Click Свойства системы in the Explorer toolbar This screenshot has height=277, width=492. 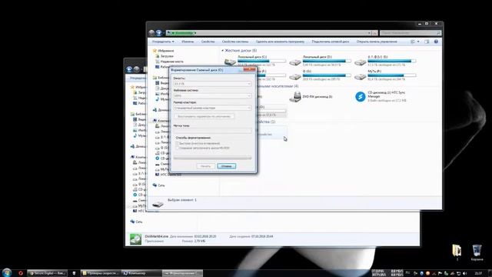[235, 42]
